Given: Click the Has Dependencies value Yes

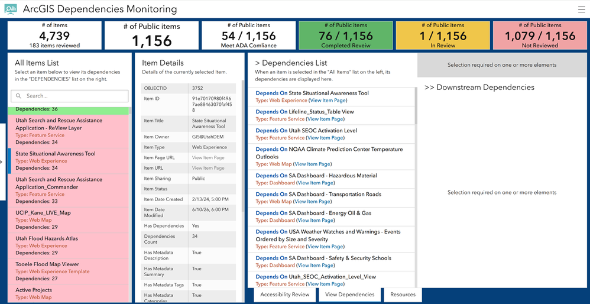Looking at the screenshot, I should 196,226.
